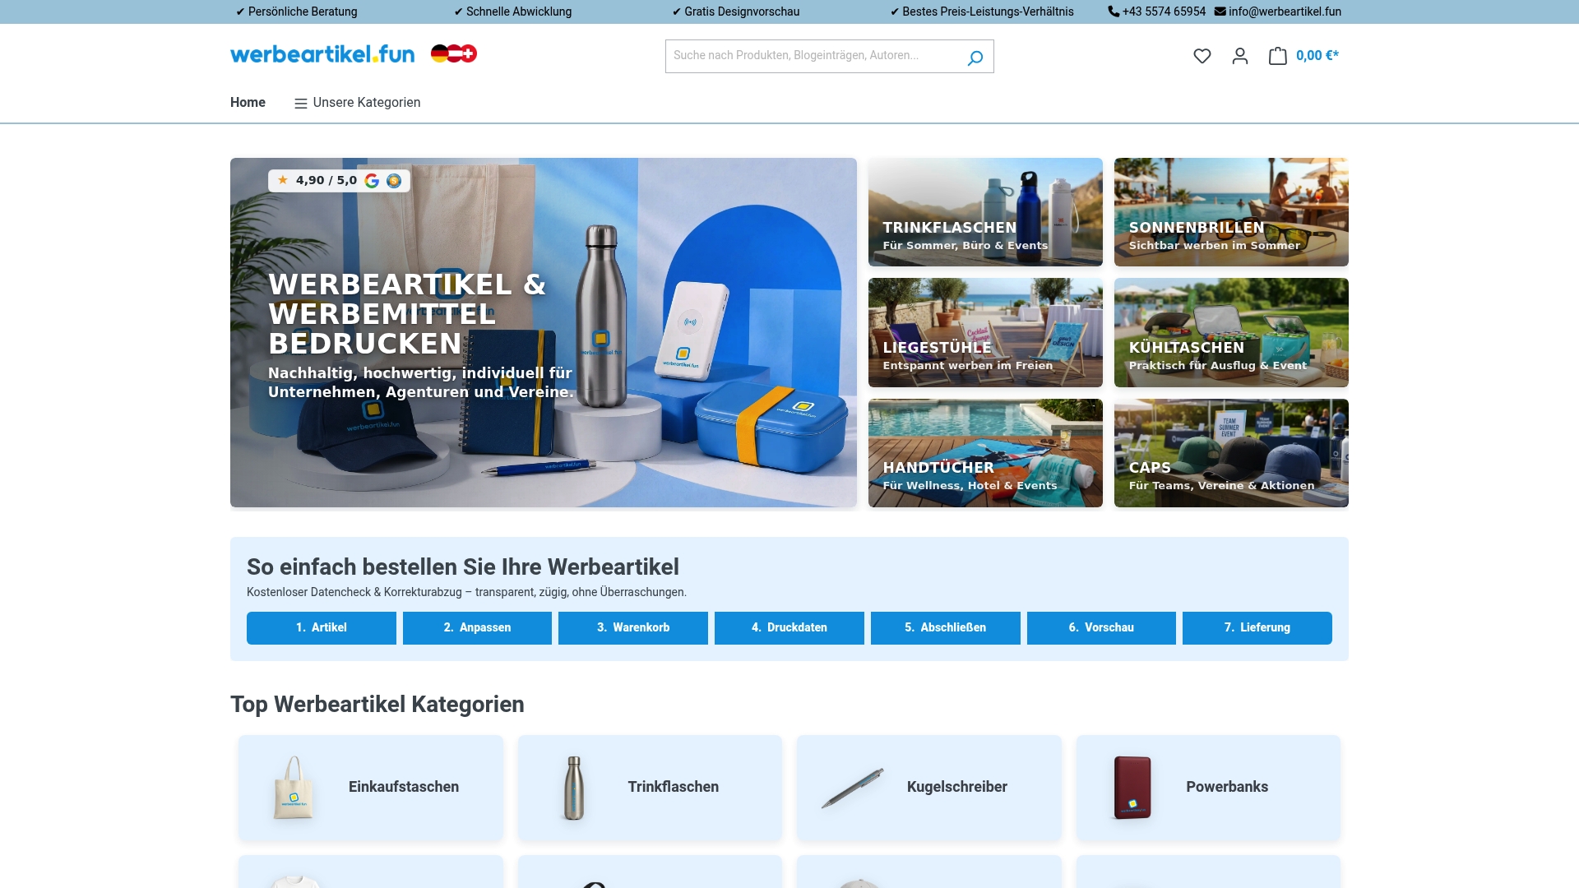Open the Sonnenbrillen banner tile
1579x888 pixels.
coord(1231,212)
